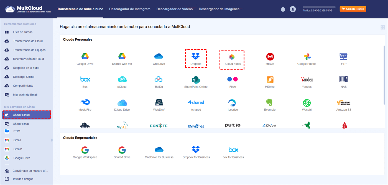The height and width of the screenshot is (185, 388).
Task: Click the sidebar services scrollbar handle
Action: coord(52,140)
